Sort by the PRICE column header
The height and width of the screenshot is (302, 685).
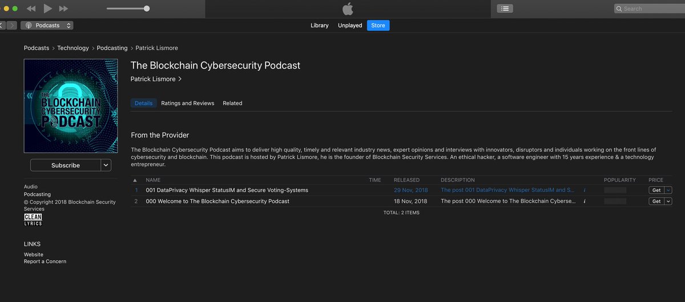(656, 180)
